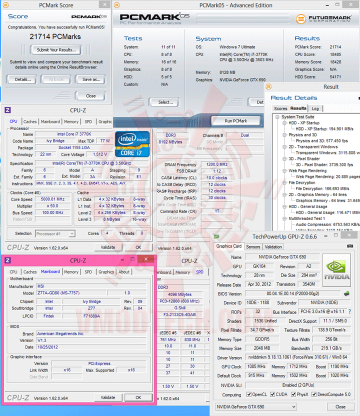The image size is (360, 416).
Task: Switch to Sensors tab in GPU-Z
Action: point(253,246)
